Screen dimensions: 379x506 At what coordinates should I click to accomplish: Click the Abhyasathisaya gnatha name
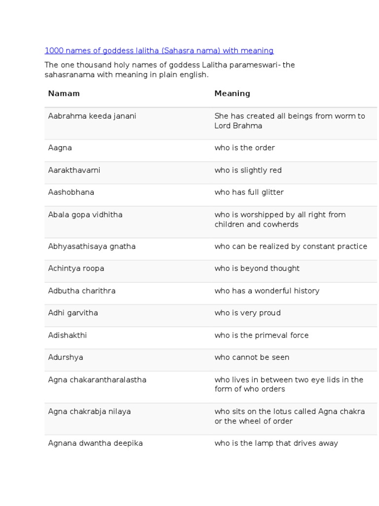92,247
